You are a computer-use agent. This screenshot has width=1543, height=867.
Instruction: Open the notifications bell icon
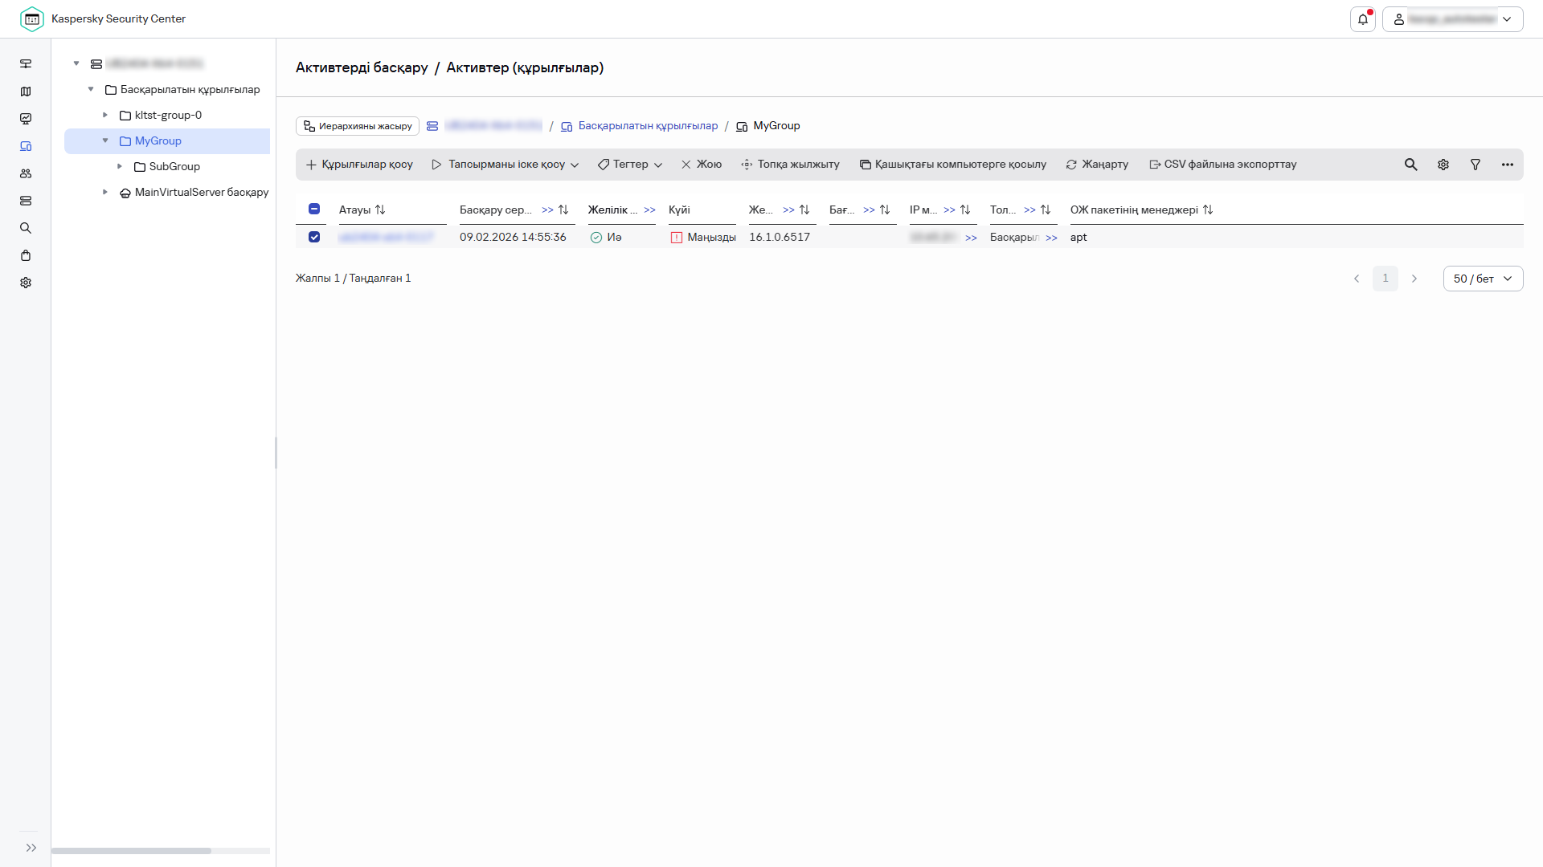click(1362, 19)
